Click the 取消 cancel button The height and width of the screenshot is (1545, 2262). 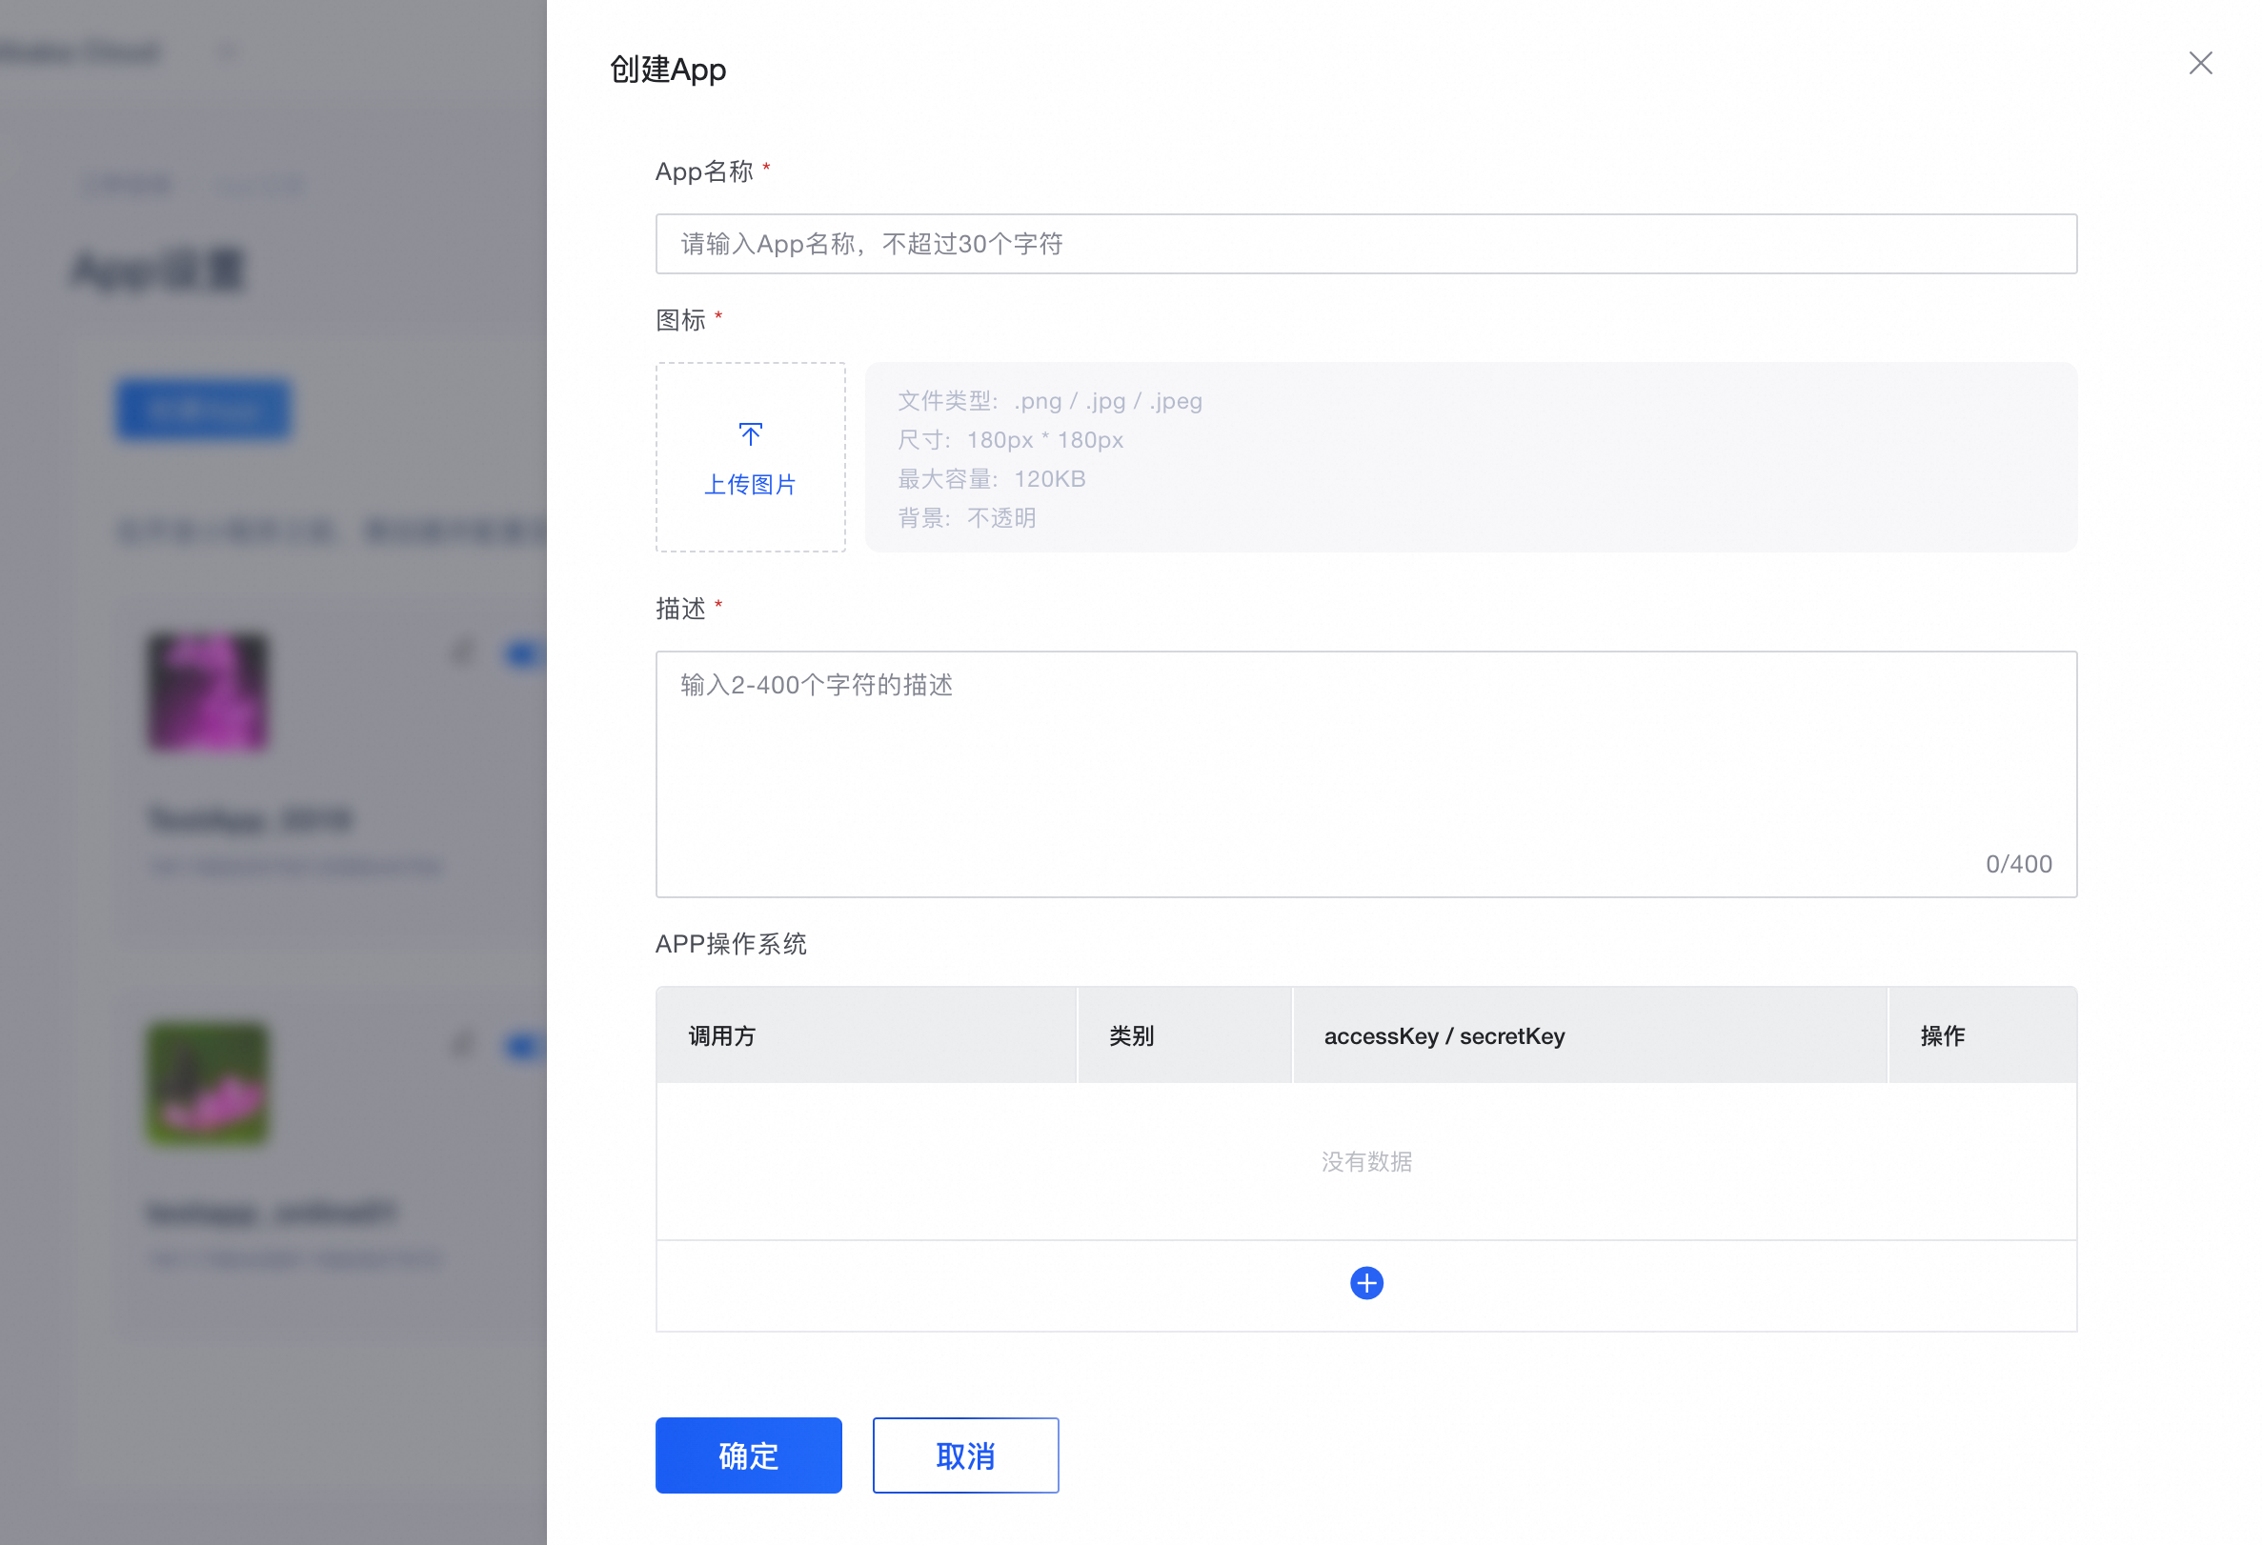964,1455
